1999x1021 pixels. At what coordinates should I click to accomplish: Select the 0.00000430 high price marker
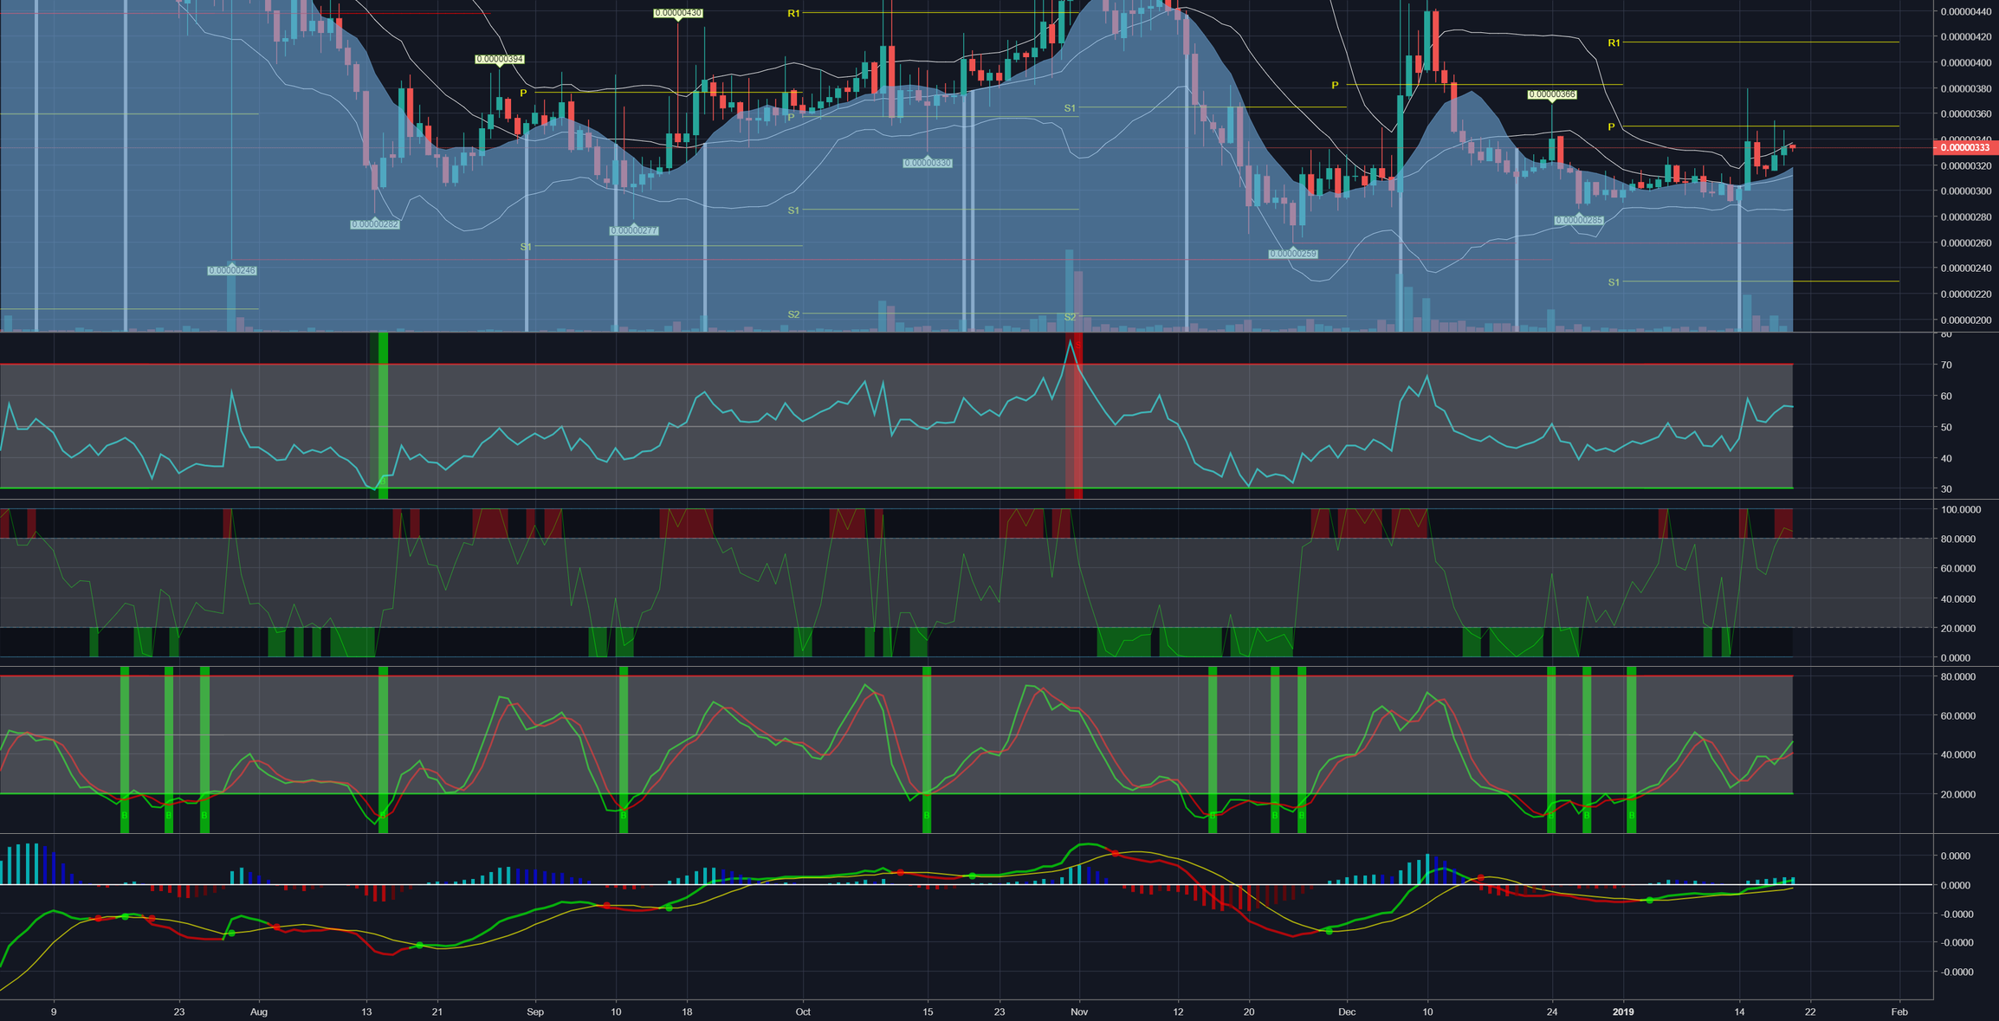677,13
